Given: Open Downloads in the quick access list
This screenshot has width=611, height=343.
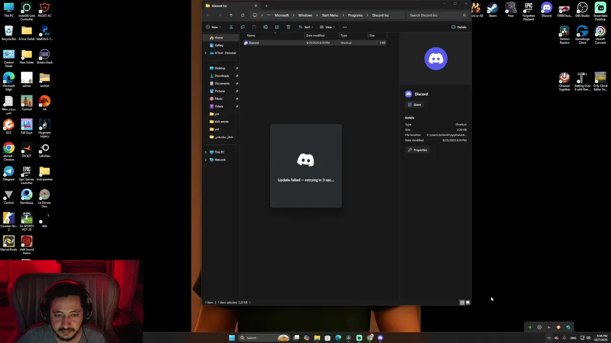Looking at the screenshot, I should [221, 76].
